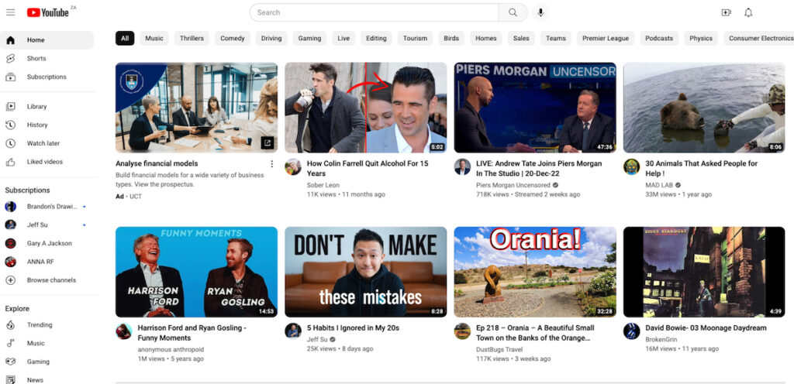Screen dimensions: 794x384
Task: Select the Editing filter chip
Action: coord(376,39)
